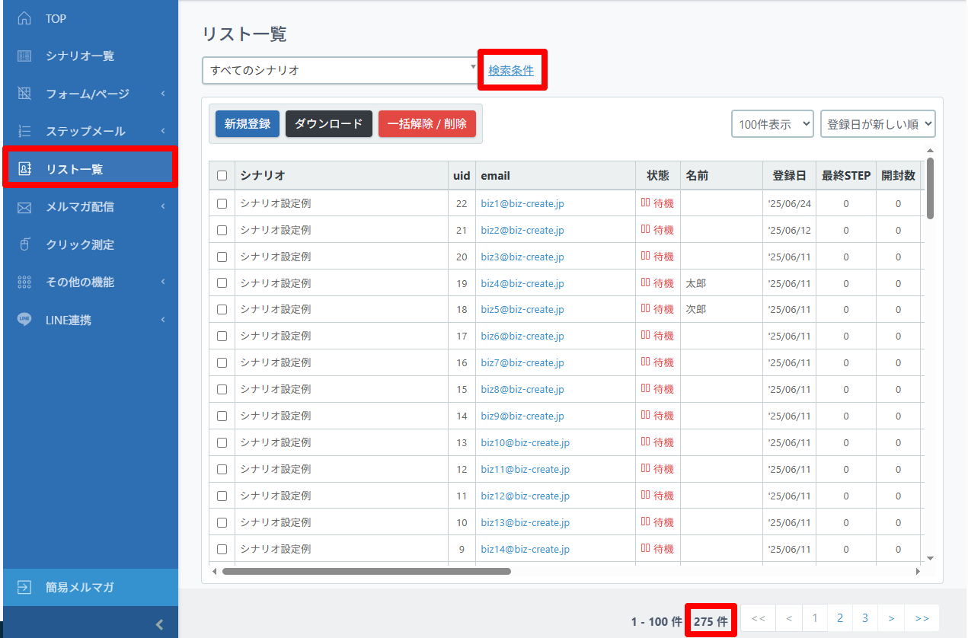Image resolution: width=968 pixels, height=638 pixels.
Task: Click the 新規登録 button
Action: pyautogui.click(x=248, y=124)
